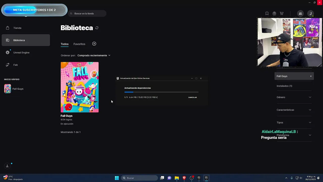Expand the Plataforma filter chevron

coord(310,135)
